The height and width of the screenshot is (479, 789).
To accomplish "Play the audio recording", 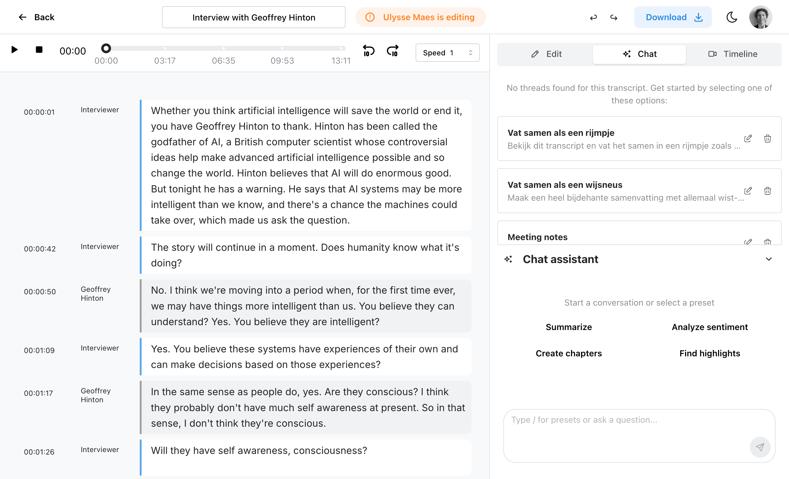I will coord(14,50).
